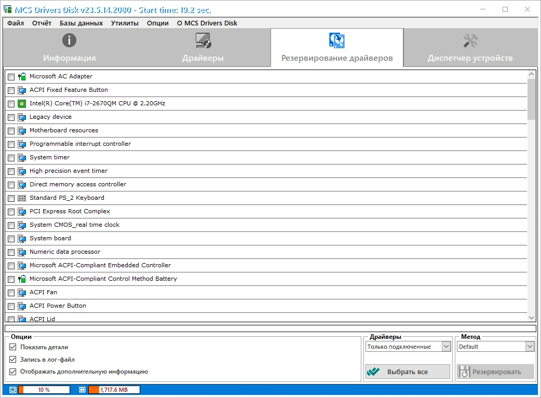This screenshot has height=398, width=541.
Task: Click the memory chip icon in the status bar
Action: [82, 390]
